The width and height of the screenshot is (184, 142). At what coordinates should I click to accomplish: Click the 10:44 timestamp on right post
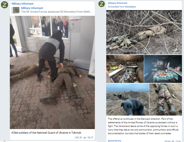point(178,141)
